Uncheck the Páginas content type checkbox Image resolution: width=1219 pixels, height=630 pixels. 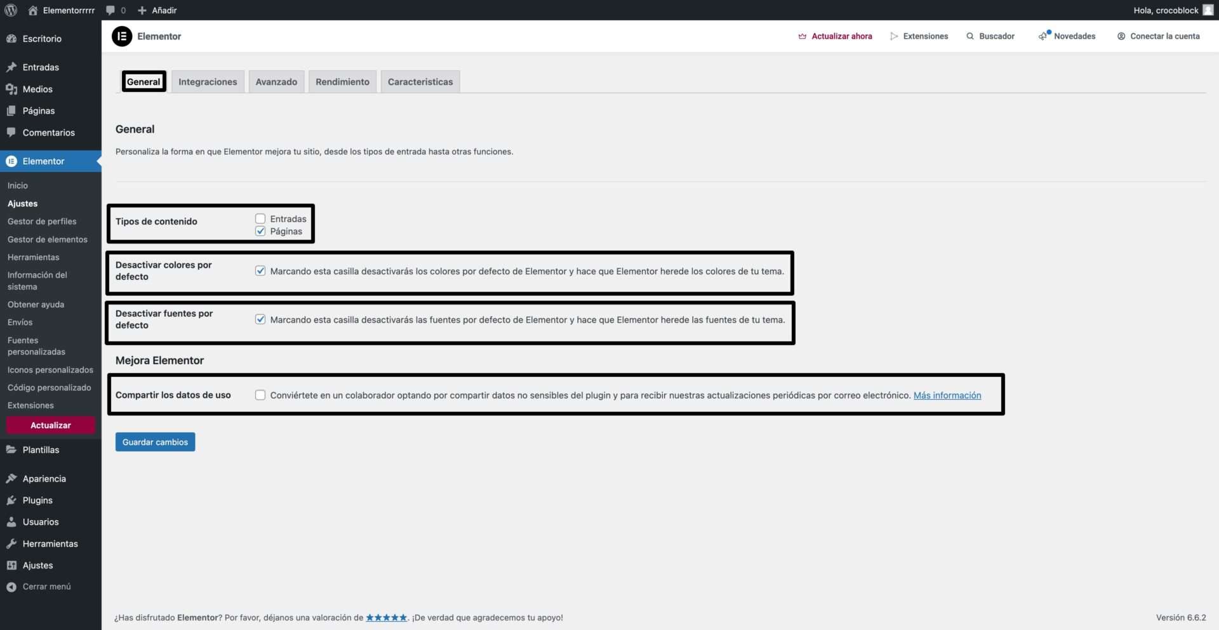tap(260, 232)
